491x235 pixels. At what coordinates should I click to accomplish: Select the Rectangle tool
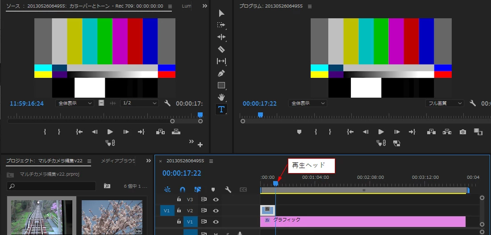point(221,86)
